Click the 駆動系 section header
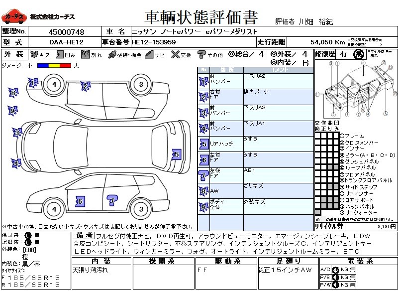The height and width of the screenshot is (299, 398). (x=226, y=261)
